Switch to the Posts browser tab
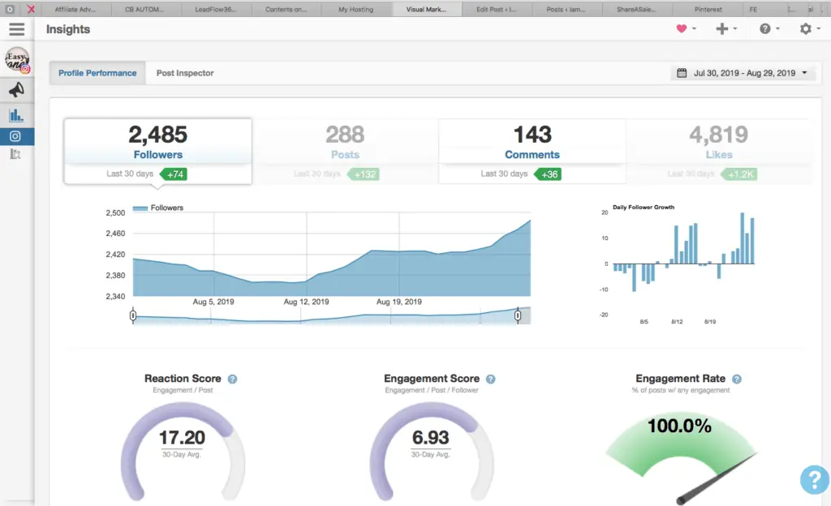831x506 pixels. tap(566, 9)
